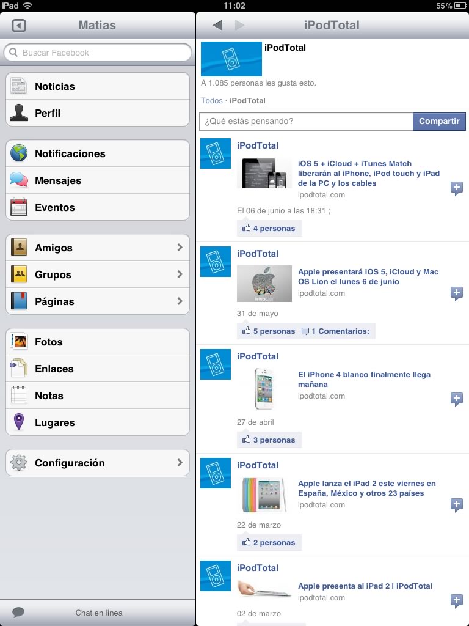The width and height of the screenshot is (469, 626).
Task: Focus the Buscar Facebook search field
Action: [98, 53]
